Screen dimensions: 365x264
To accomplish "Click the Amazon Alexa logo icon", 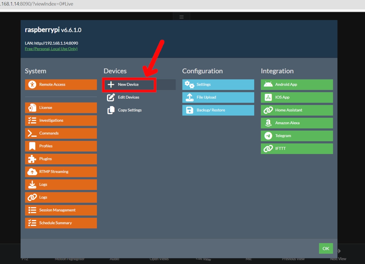I will tap(268, 123).
